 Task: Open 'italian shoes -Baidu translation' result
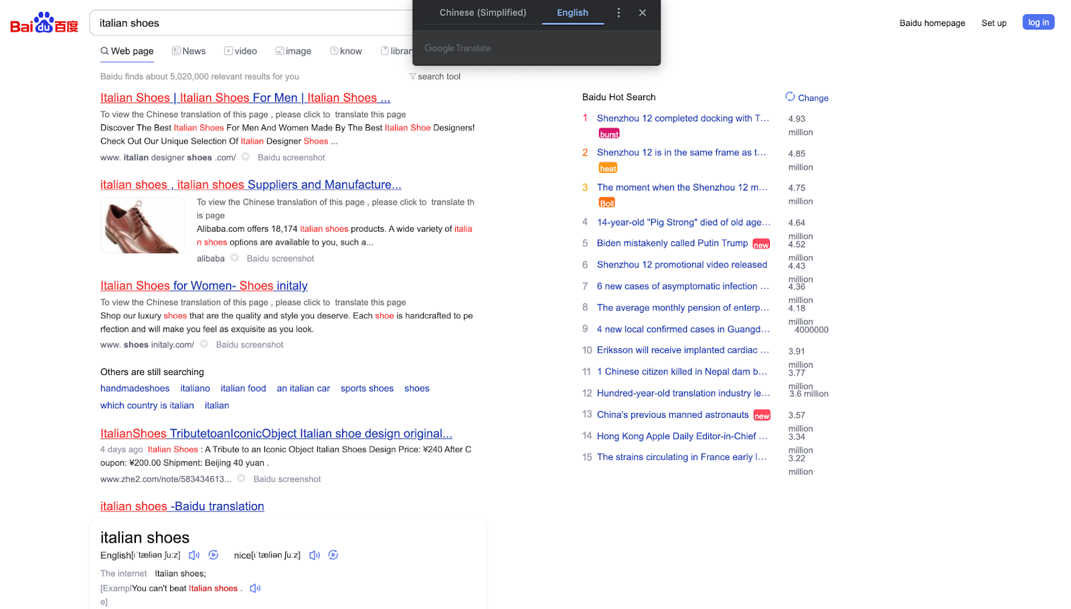pos(182,507)
